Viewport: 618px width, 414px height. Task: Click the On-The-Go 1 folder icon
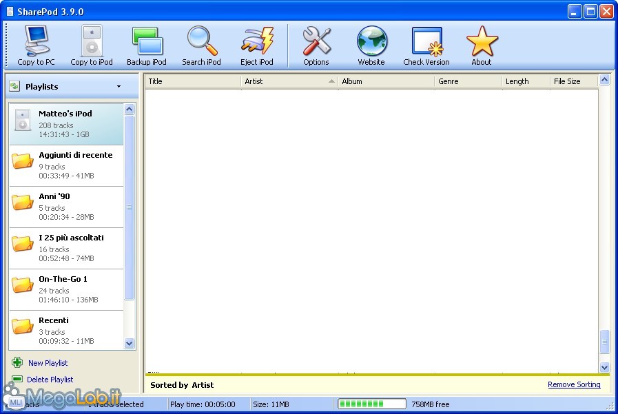pos(23,284)
